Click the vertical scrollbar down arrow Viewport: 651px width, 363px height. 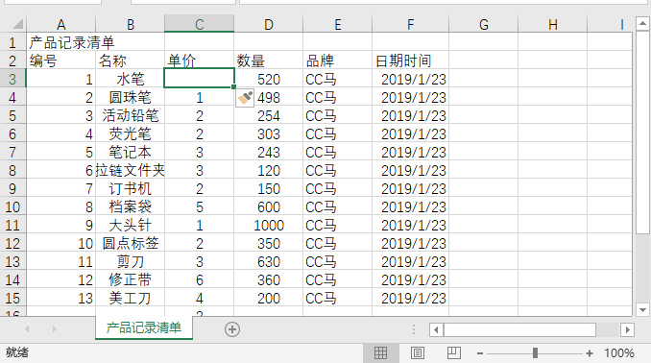[x=642, y=310]
